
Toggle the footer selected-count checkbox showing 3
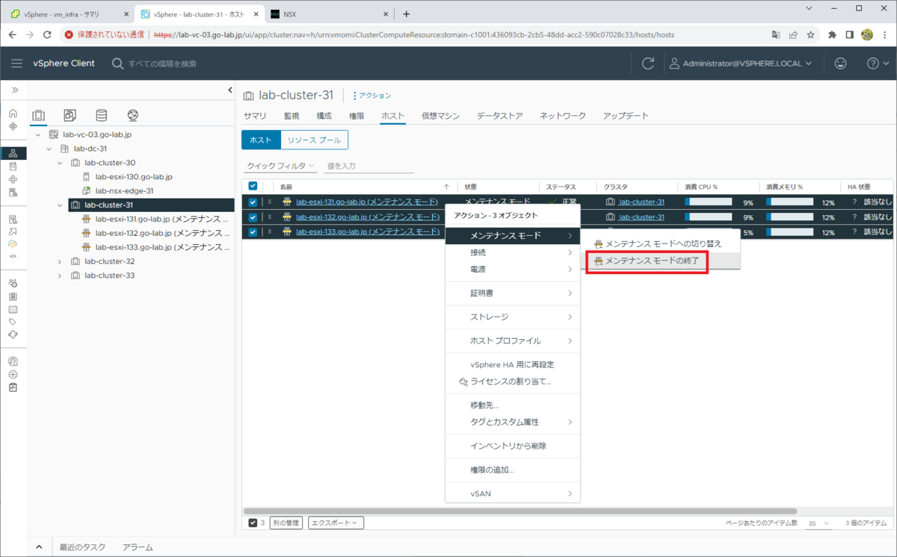pyautogui.click(x=253, y=523)
